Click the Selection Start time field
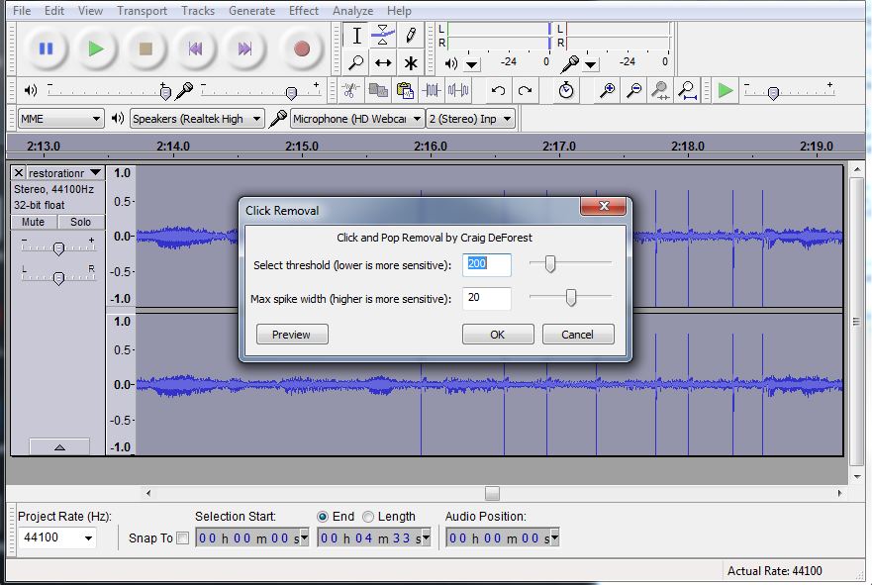872x585 pixels. tap(252, 537)
